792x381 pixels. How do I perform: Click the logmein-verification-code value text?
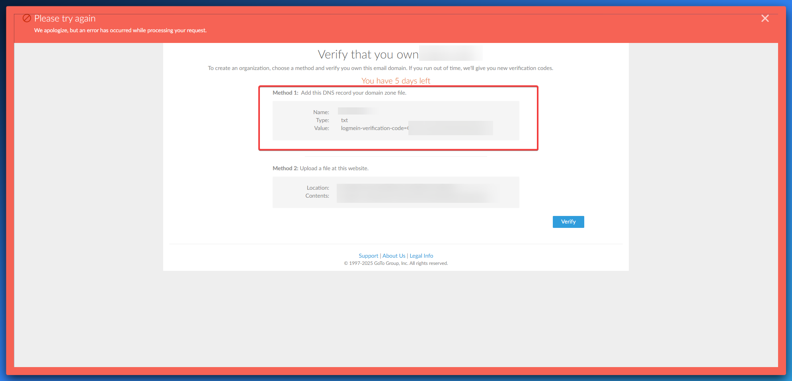(374, 128)
